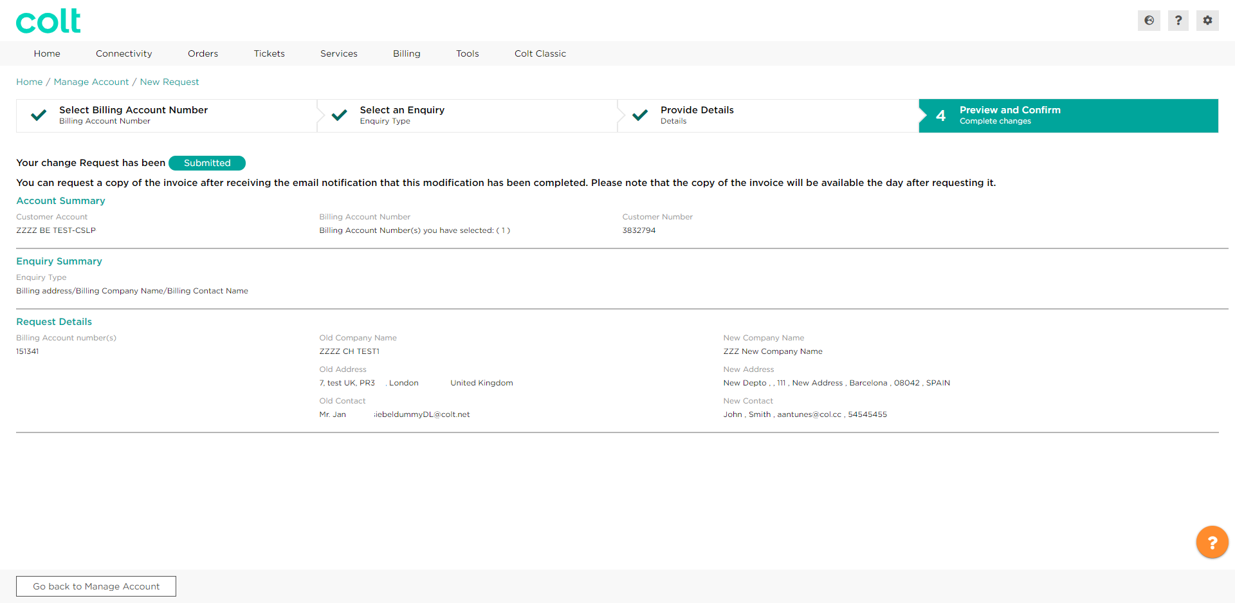Image resolution: width=1235 pixels, height=603 pixels.
Task: Go to Colt Classic
Action: point(540,53)
